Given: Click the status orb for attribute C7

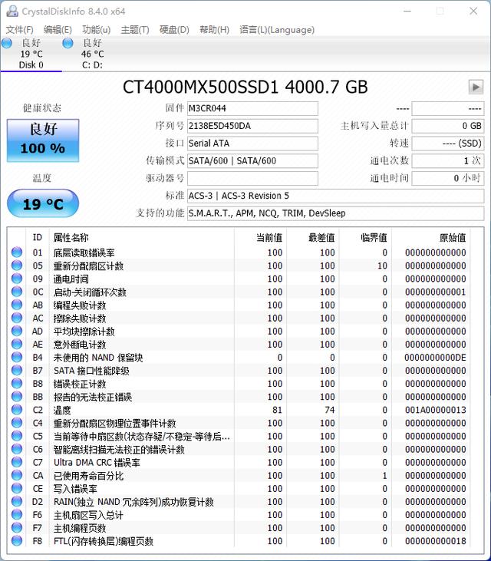Looking at the screenshot, I should (x=16, y=462).
